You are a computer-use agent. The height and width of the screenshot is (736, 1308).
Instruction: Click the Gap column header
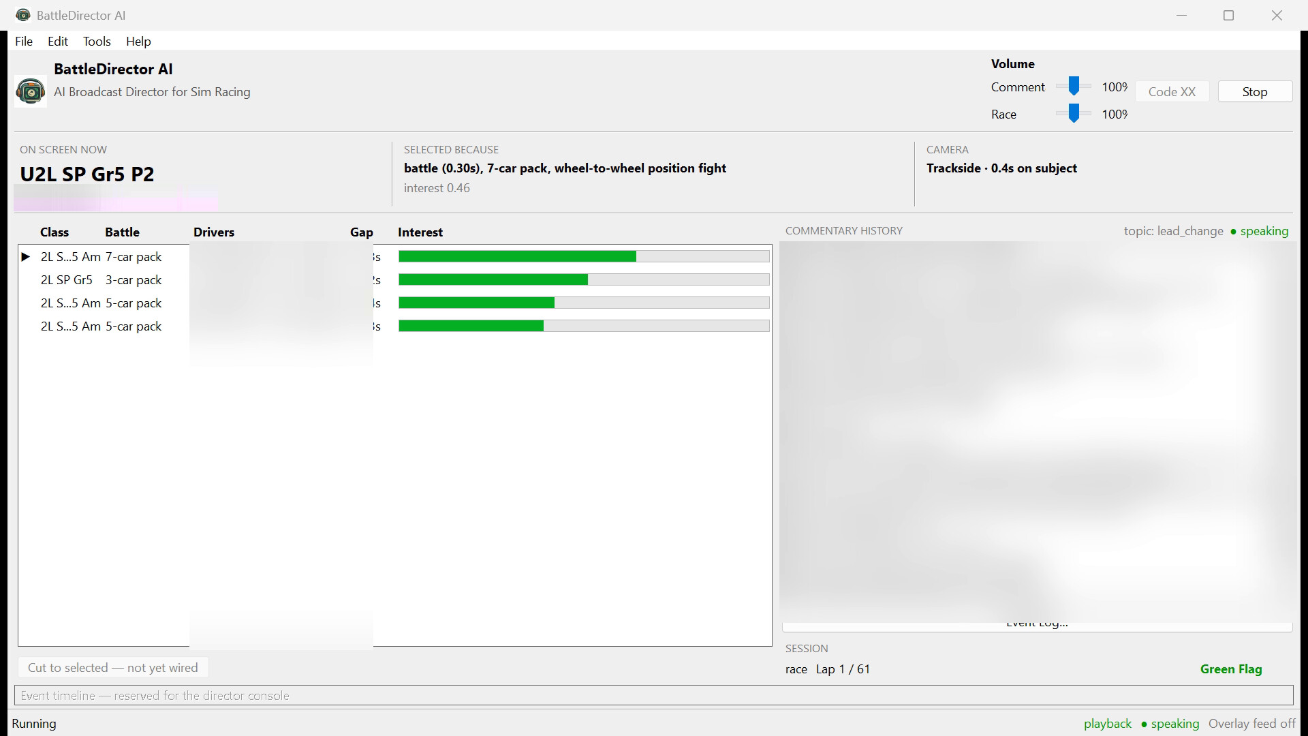[x=362, y=232]
